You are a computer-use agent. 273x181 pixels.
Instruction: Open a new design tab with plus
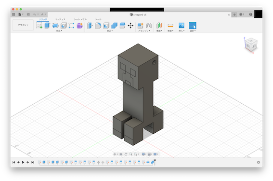click(x=234, y=14)
